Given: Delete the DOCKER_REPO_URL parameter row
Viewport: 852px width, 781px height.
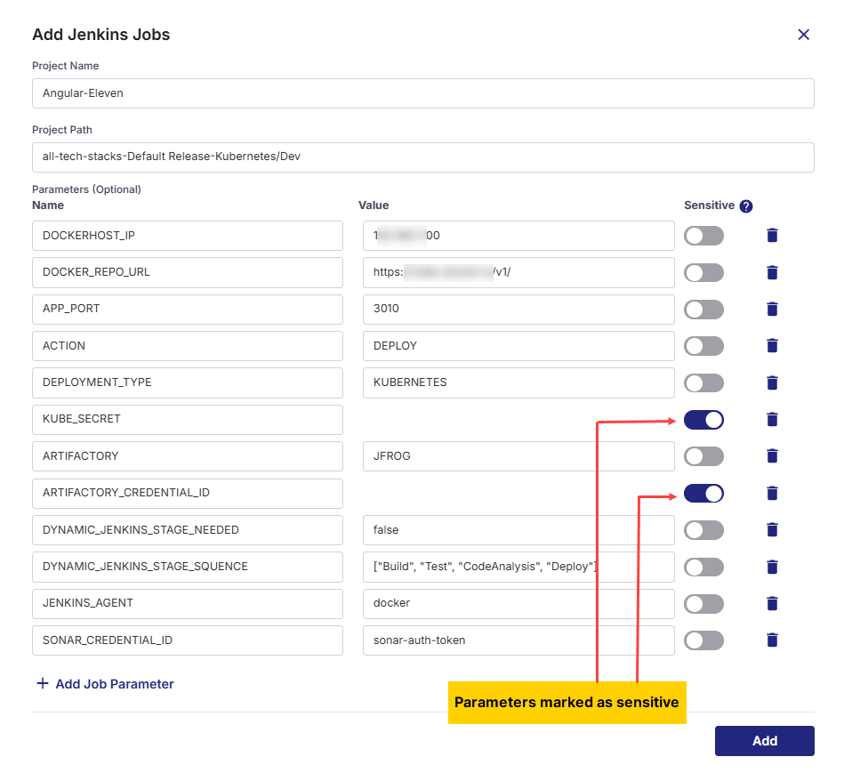Looking at the screenshot, I should (x=772, y=272).
